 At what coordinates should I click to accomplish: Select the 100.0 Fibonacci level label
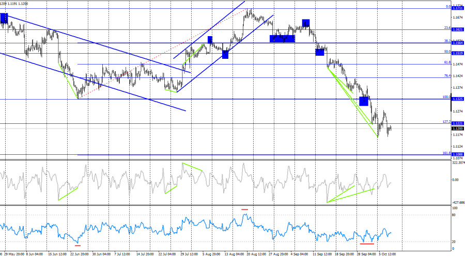(446, 97)
